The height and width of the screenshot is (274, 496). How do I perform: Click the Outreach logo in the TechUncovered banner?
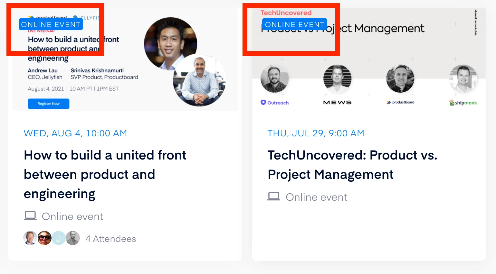275,103
